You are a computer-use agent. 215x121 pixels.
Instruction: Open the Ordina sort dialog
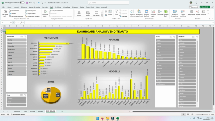(110, 13)
